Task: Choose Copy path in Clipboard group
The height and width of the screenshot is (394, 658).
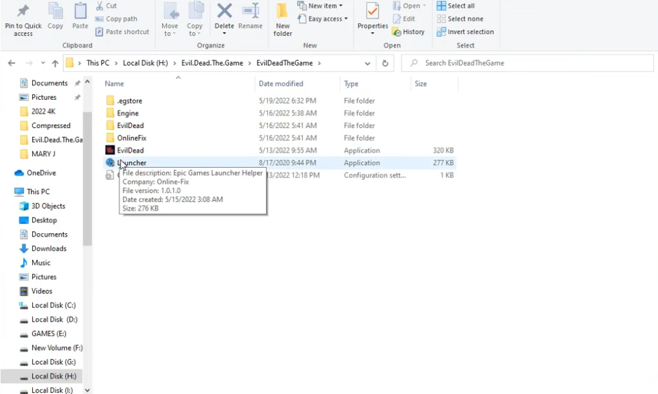Action: click(116, 19)
